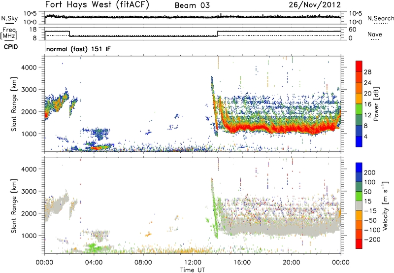Click the grey band of velocity colorbar
The width and height of the screenshot is (394, 273).
359,205
